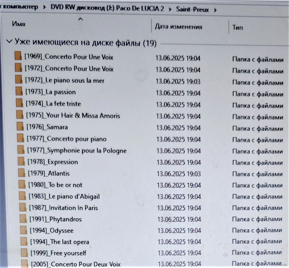Image resolution: width=289 pixels, height=268 pixels.
Task: Click the date in the [1978]_Expression row
Action: click(x=179, y=162)
